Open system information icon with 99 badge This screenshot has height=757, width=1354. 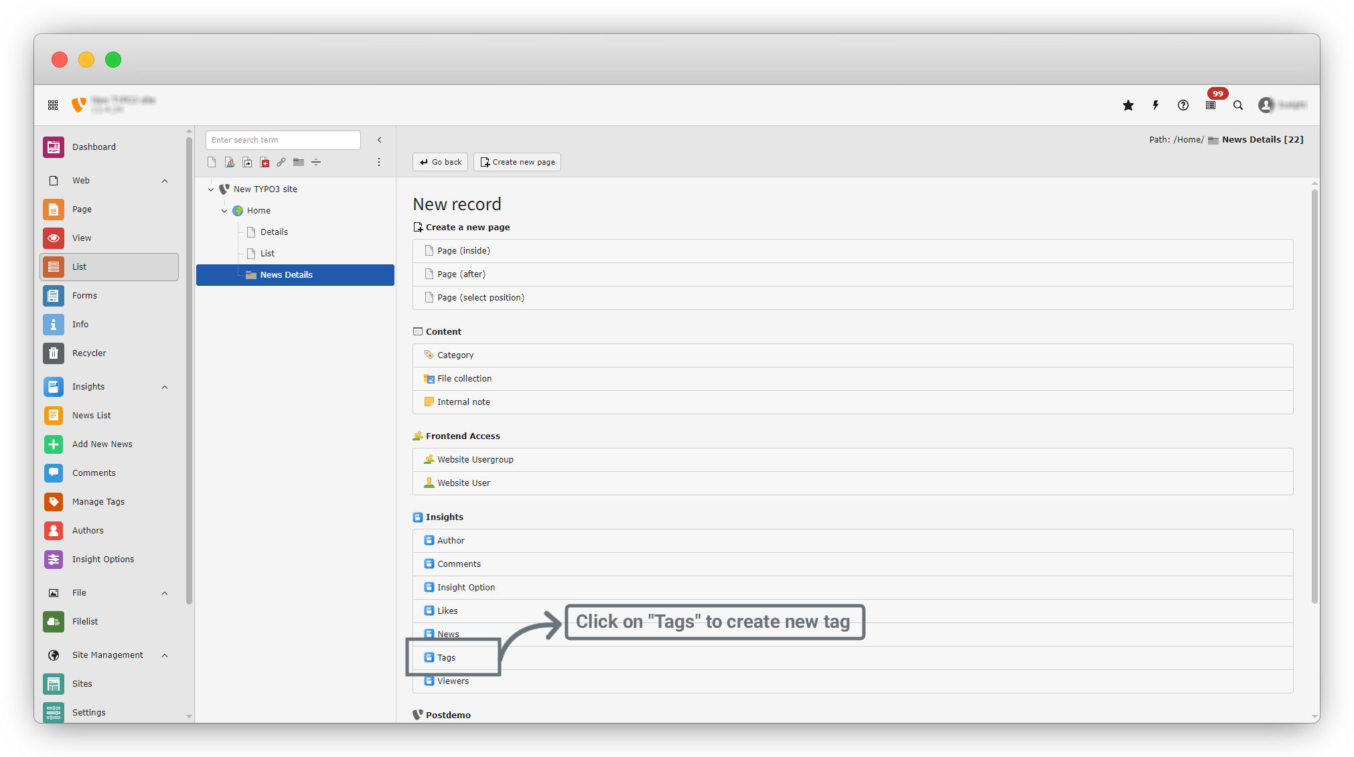click(1211, 105)
